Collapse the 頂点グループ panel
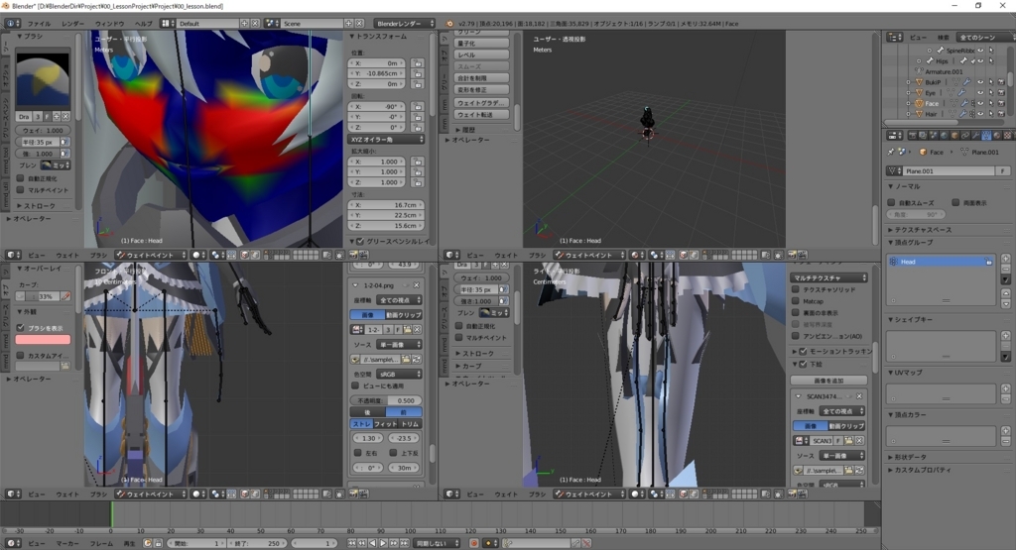Screen dimensions: 1016x550 tap(911, 242)
